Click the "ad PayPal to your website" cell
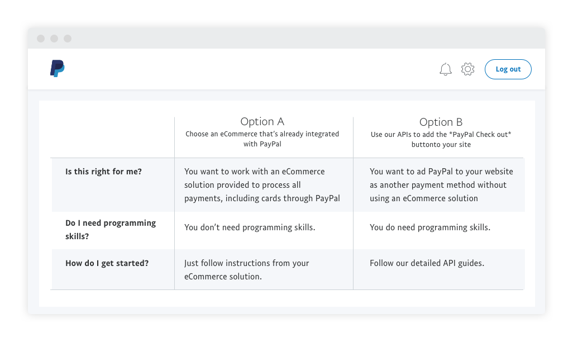The width and height of the screenshot is (573, 342). (441, 185)
